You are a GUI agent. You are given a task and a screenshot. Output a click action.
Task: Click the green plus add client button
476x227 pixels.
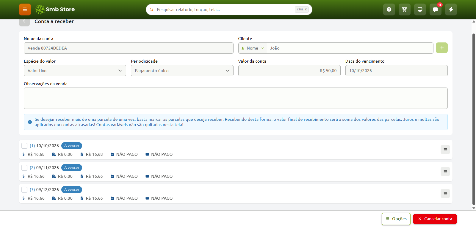(x=442, y=48)
